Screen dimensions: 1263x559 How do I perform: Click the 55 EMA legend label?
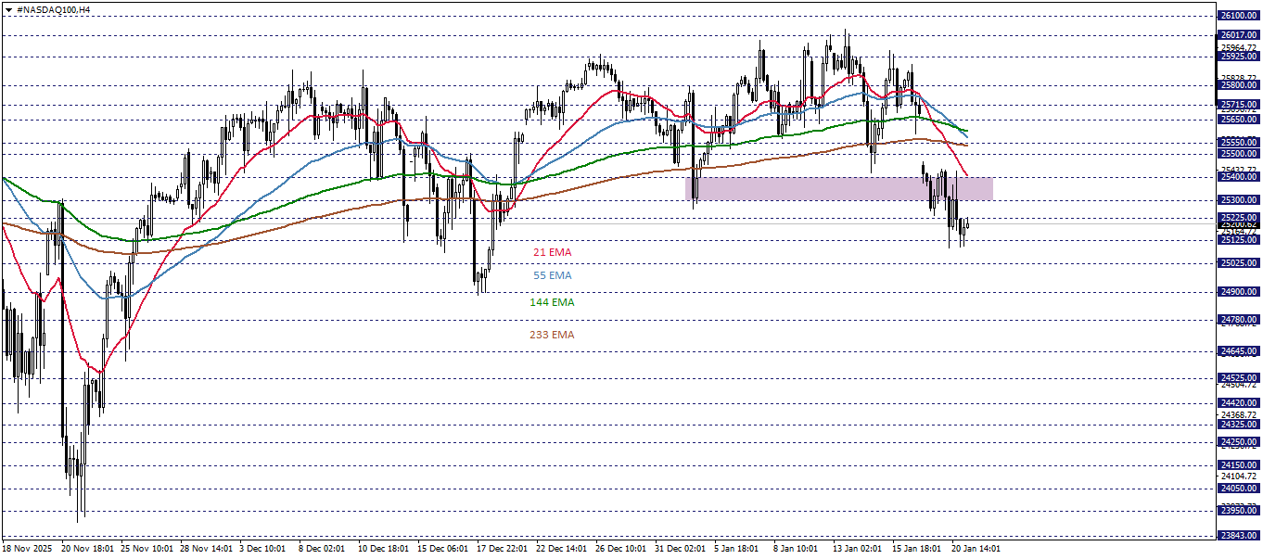[553, 275]
